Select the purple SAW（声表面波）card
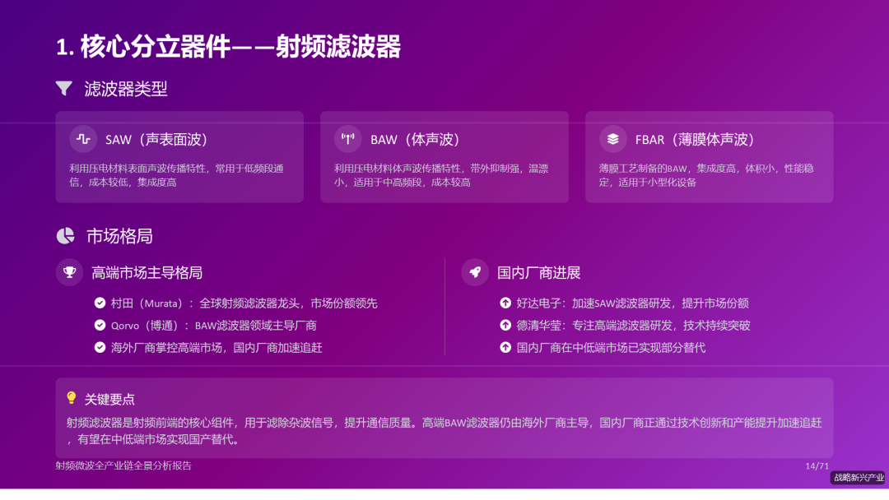The image size is (889, 500). coord(179,156)
